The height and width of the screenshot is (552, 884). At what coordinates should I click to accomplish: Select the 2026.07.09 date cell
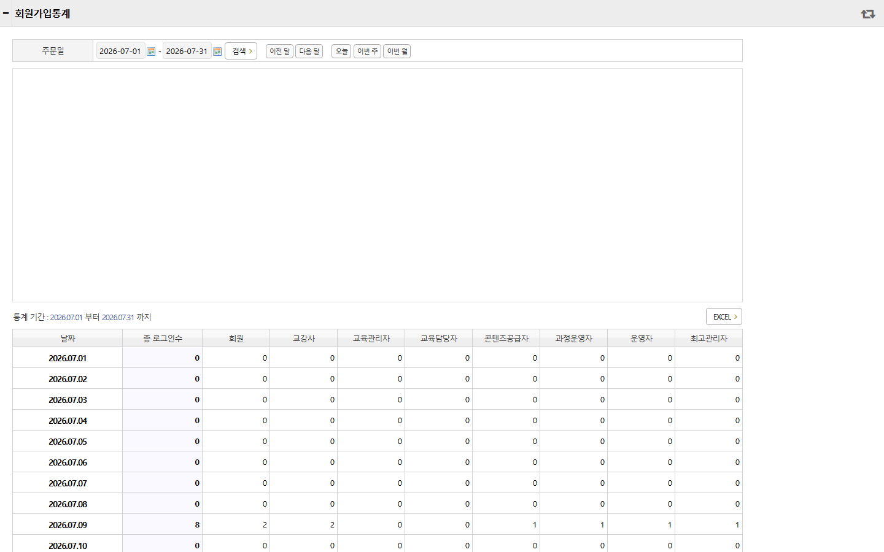68,525
